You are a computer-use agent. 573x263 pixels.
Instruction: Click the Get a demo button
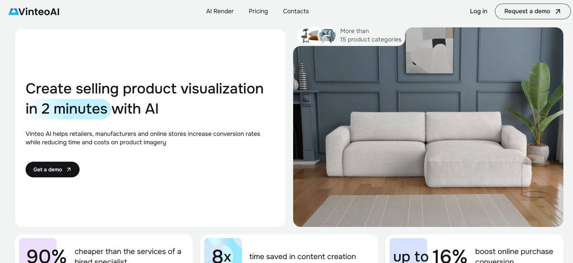(x=53, y=170)
